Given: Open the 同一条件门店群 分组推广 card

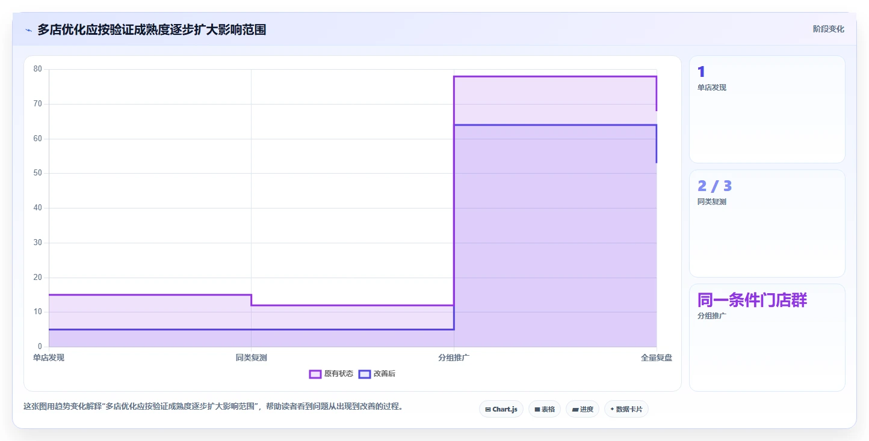Looking at the screenshot, I should [x=767, y=338].
